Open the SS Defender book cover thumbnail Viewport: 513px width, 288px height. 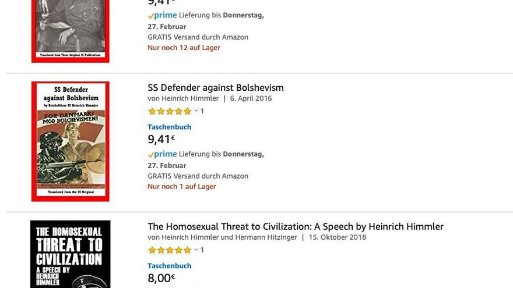(70, 141)
